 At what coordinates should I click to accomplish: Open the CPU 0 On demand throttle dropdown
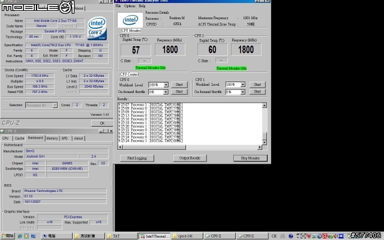(166, 92)
